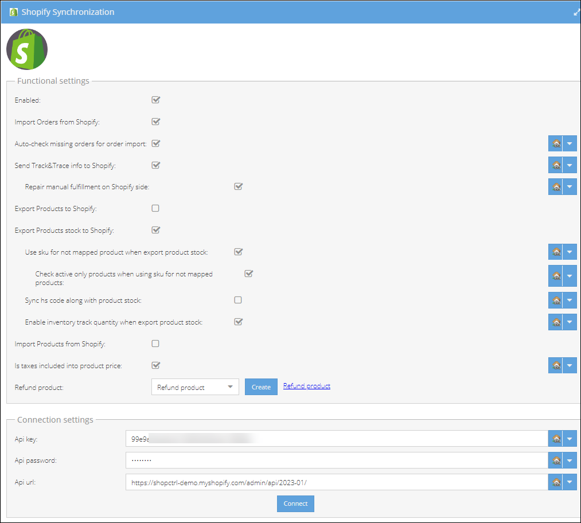Click the Import Orders from Shopify: label
The image size is (581, 523).
click(57, 122)
